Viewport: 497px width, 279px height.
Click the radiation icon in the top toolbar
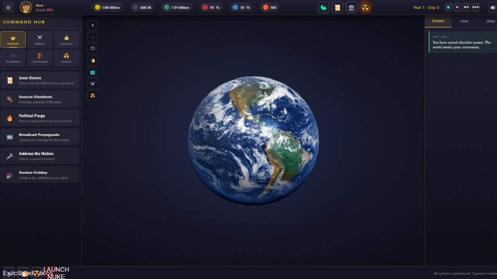(x=365, y=7)
